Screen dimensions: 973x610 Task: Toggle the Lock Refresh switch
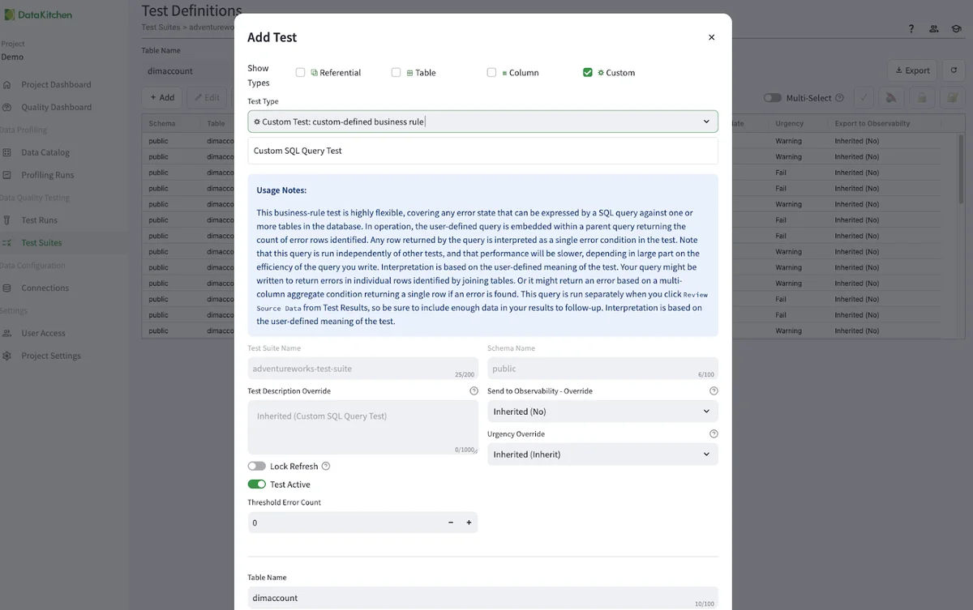tap(257, 467)
